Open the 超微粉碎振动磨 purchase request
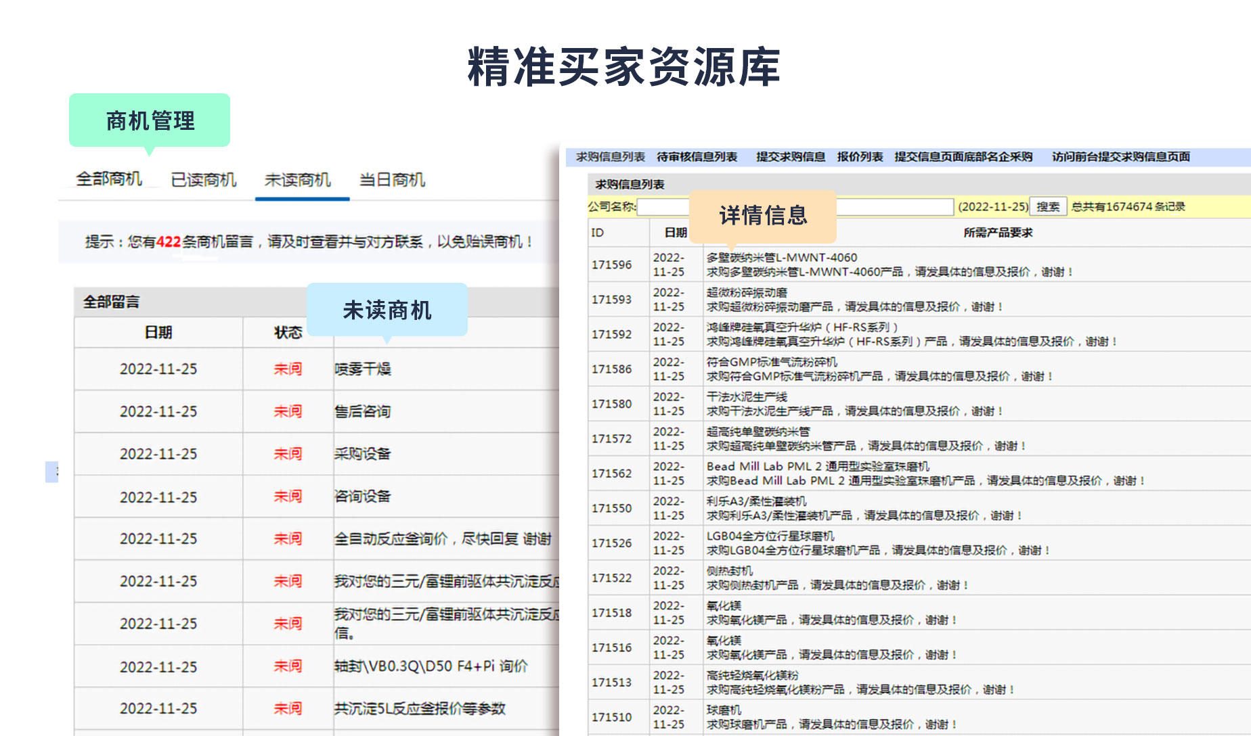1251x736 pixels. 747,292
